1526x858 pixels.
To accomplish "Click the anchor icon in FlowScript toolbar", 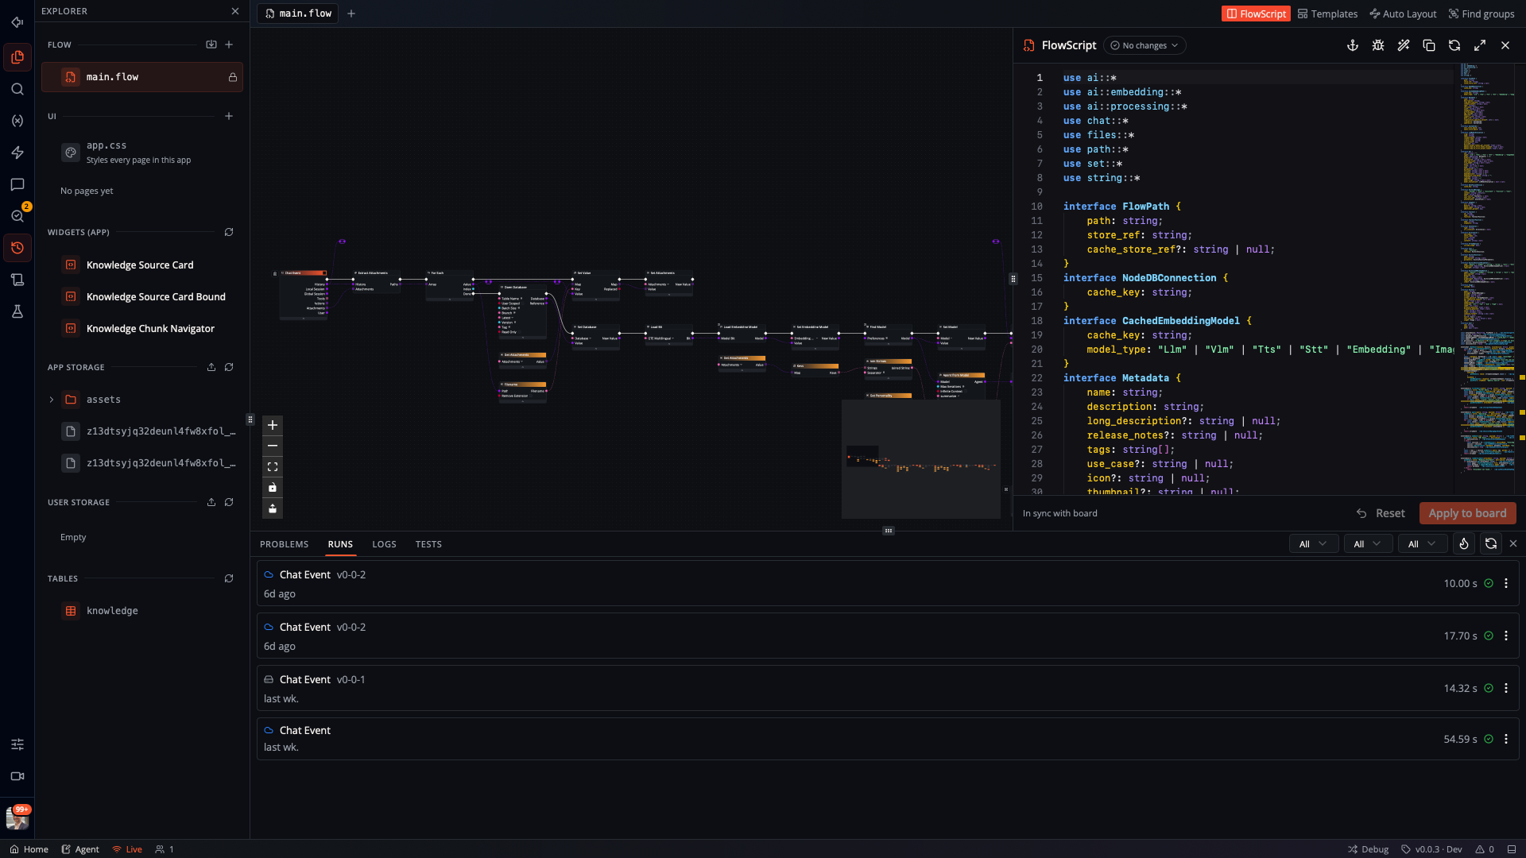I will [x=1353, y=45].
